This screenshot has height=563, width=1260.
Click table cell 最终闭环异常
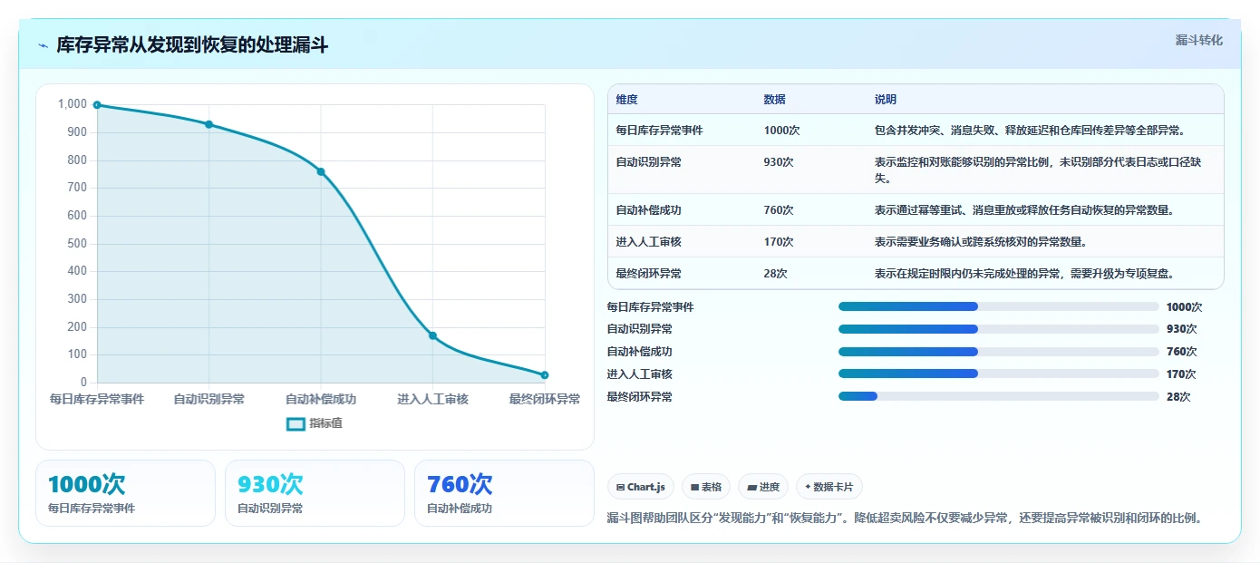648,274
